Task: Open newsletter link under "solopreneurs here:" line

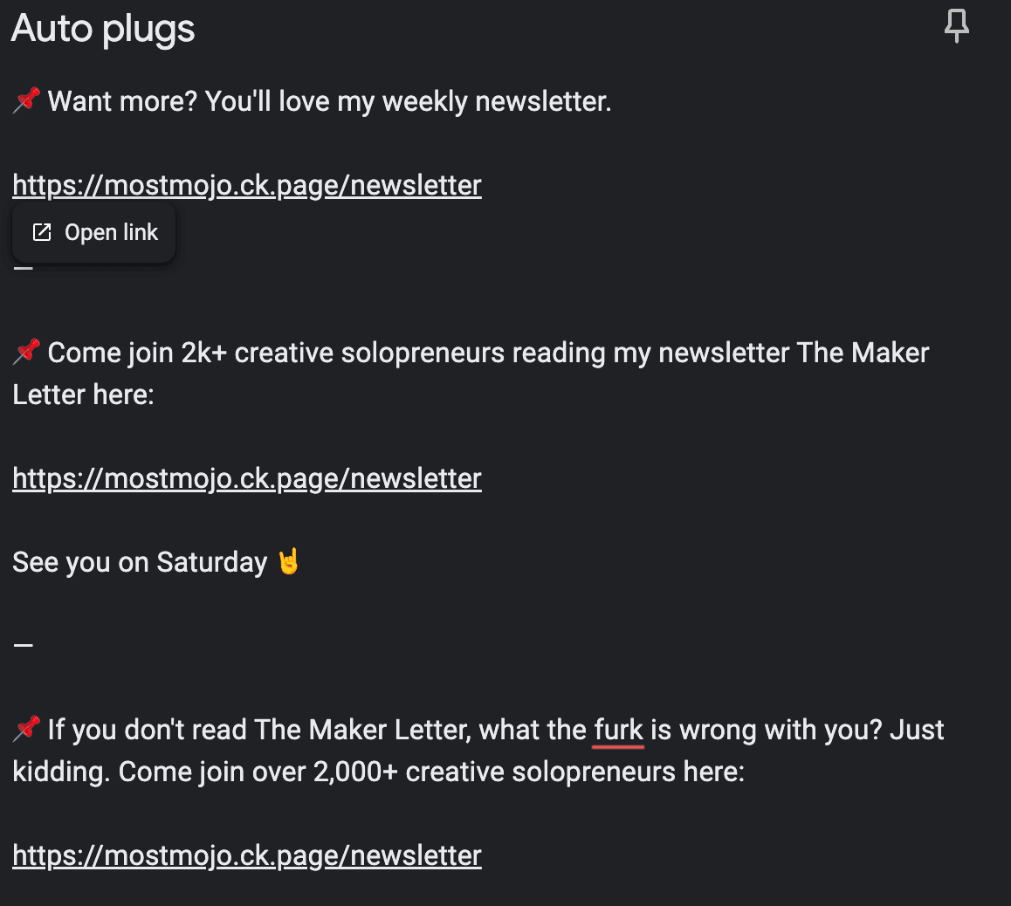Action: pyautogui.click(x=247, y=855)
